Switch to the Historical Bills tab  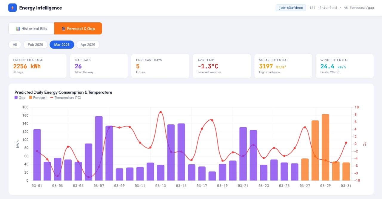click(x=31, y=28)
